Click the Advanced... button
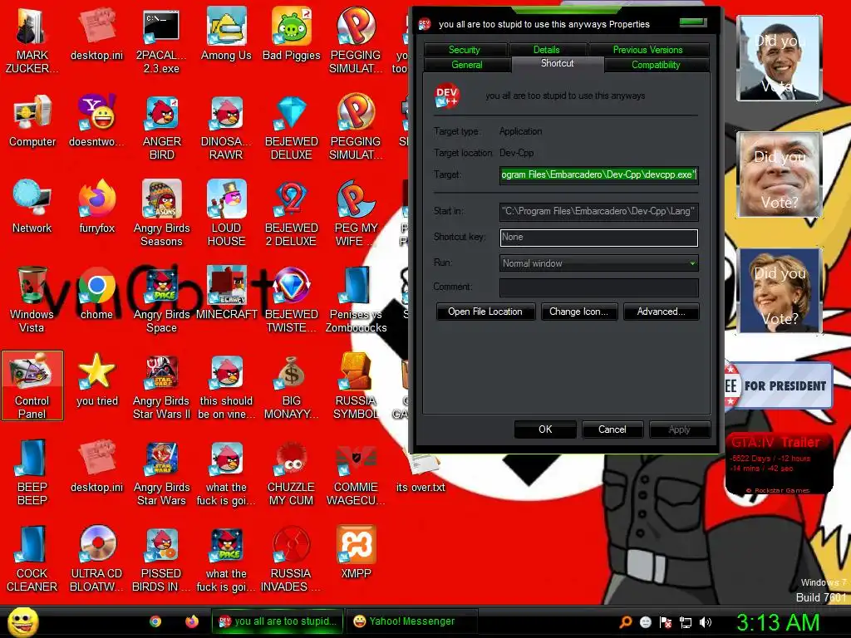Image resolution: width=851 pixels, height=638 pixels. (x=661, y=312)
